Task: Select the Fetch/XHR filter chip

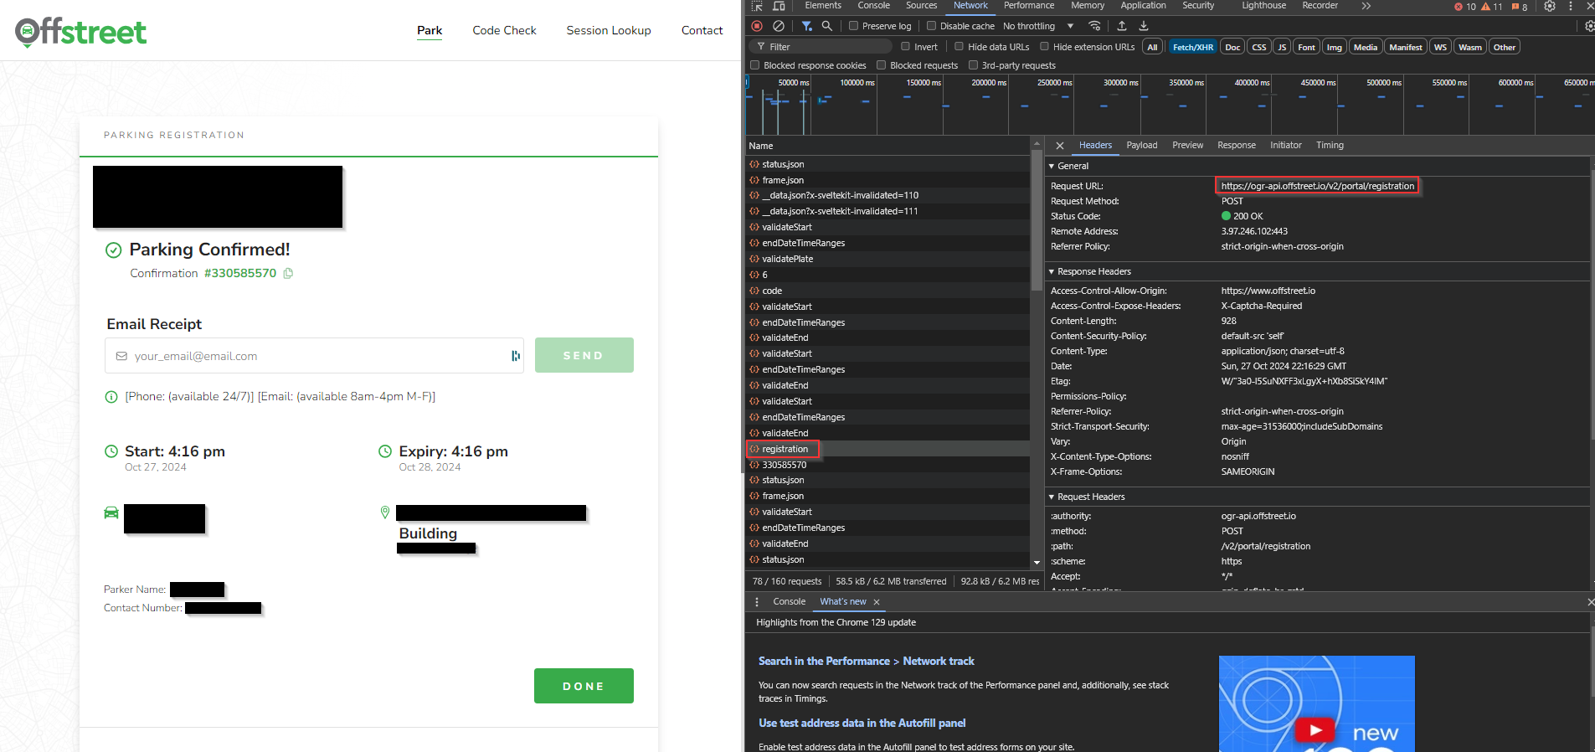Action: tap(1192, 47)
